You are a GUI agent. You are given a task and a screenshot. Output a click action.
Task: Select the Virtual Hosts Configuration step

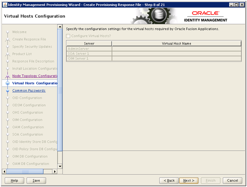point(35,83)
